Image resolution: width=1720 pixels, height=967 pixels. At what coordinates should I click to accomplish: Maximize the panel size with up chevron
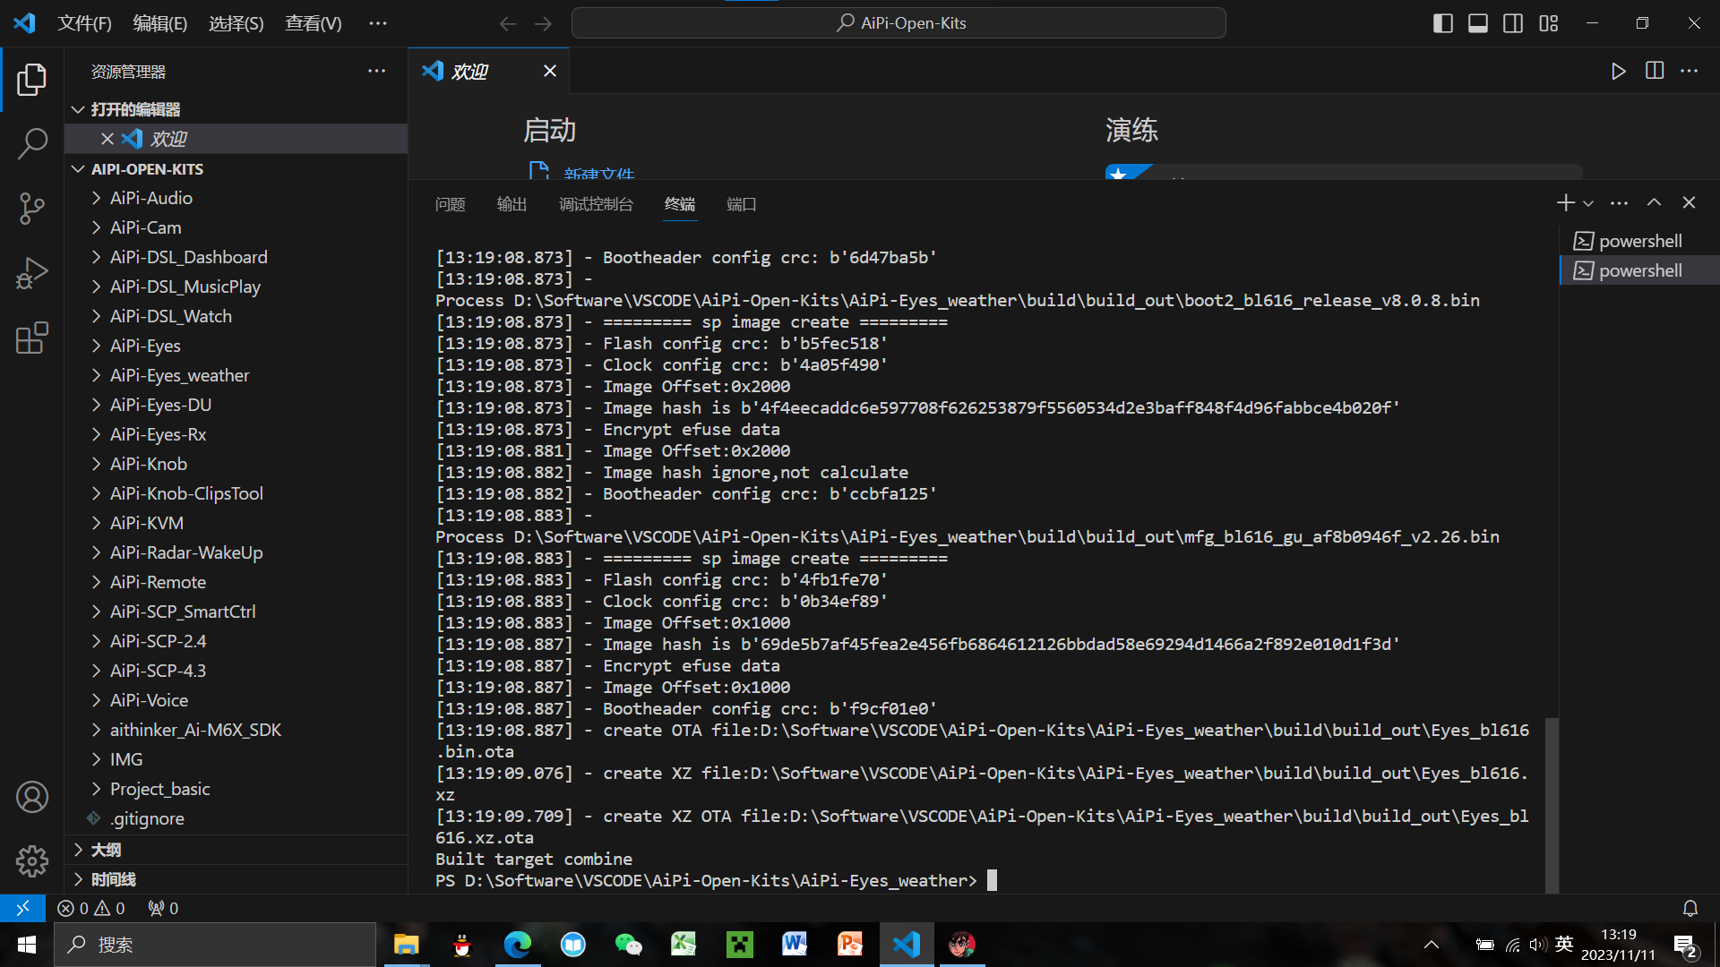[1654, 203]
